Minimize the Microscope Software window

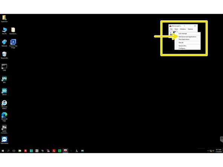(x=185, y=26)
